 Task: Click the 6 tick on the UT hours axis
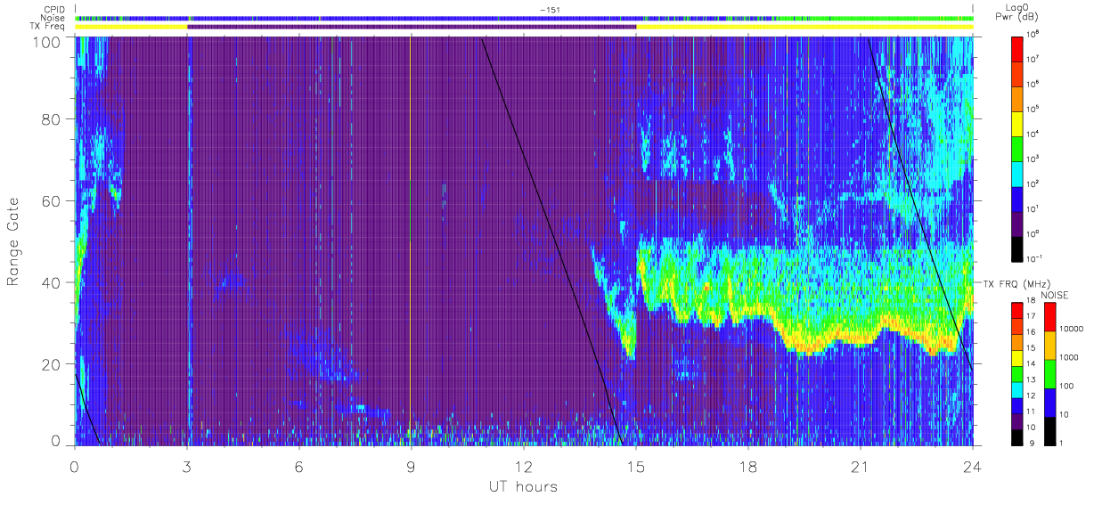tap(299, 466)
